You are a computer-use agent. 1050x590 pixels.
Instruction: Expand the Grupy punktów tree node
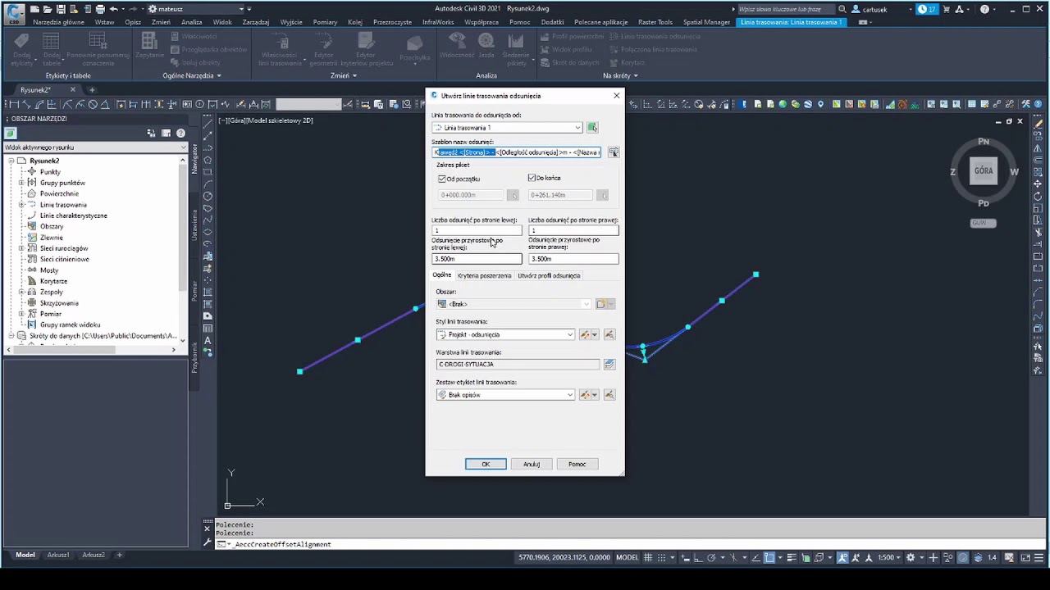[21, 183]
